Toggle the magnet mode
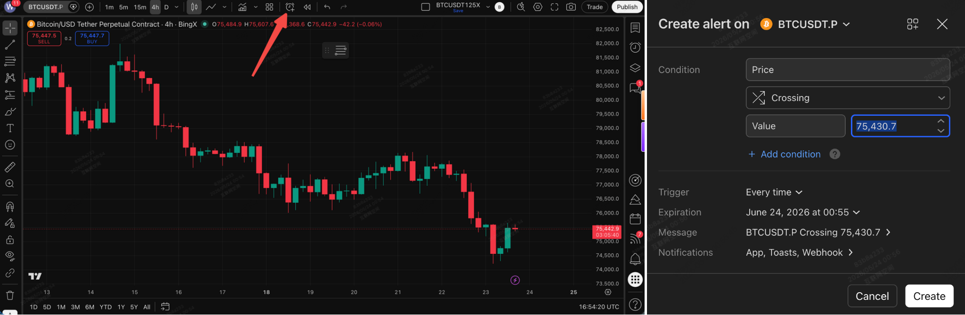Screen dimensions: 965x315 [10, 206]
